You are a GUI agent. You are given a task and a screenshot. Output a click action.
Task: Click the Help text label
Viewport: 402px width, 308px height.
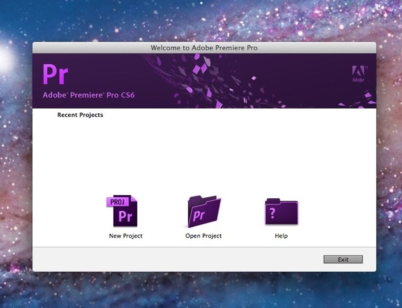281,236
